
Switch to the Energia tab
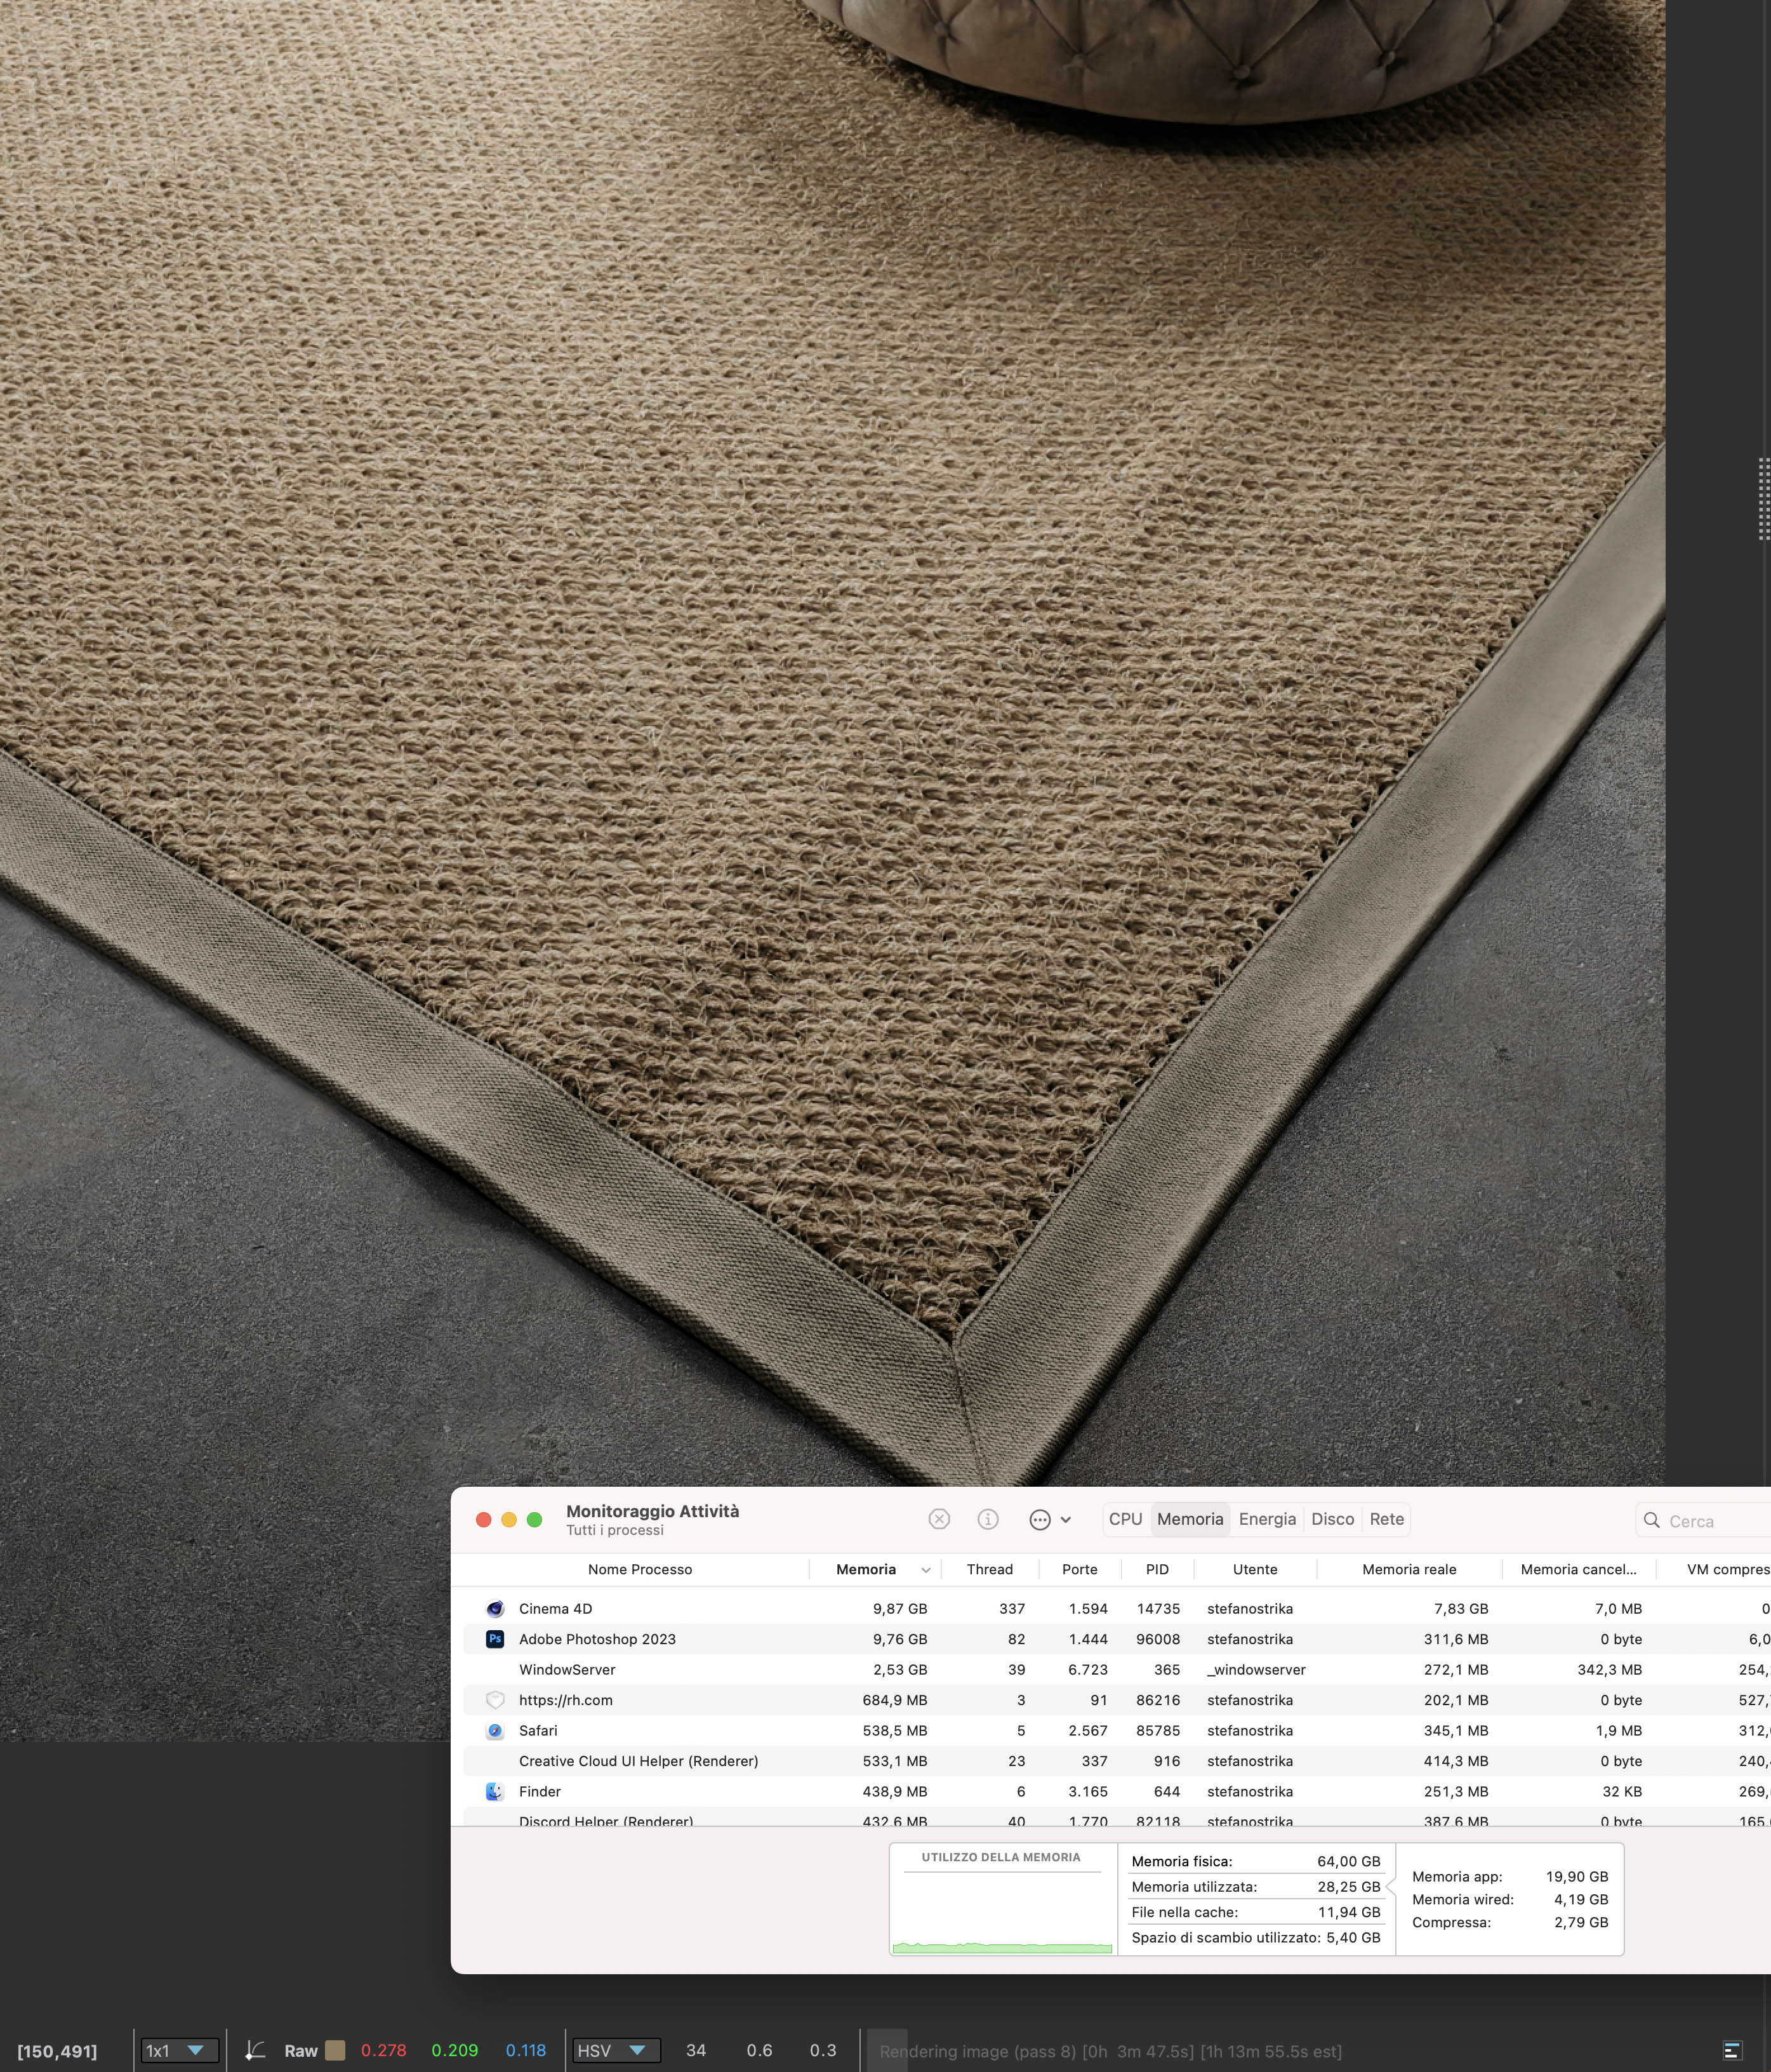[x=1267, y=1519]
